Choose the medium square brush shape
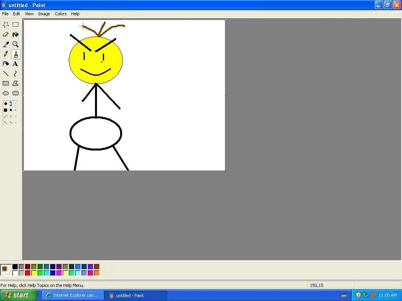This screenshot has width=402, height=301. 11,110
